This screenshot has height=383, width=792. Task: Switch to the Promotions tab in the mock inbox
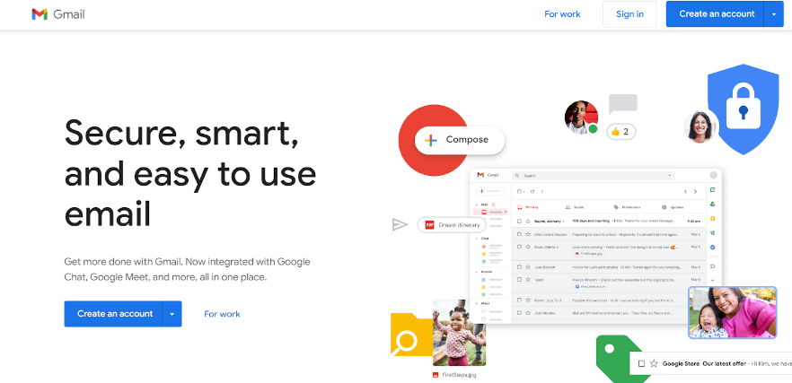point(627,207)
